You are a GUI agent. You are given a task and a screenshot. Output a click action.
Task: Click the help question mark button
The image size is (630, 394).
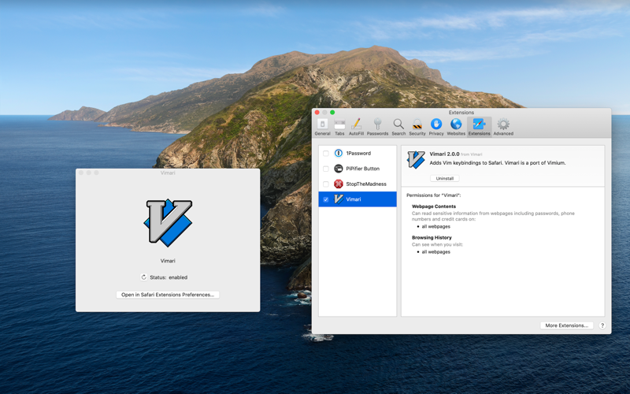(602, 325)
